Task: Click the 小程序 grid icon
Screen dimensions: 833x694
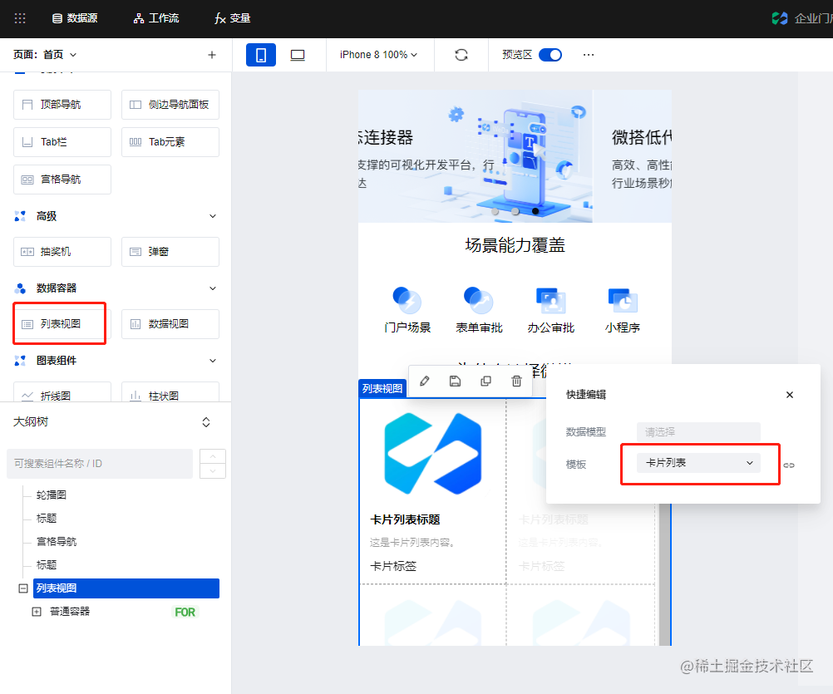Action: click(x=623, y=301)
